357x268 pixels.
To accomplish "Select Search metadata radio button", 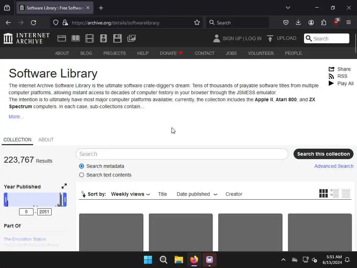I will coord(82,166).
